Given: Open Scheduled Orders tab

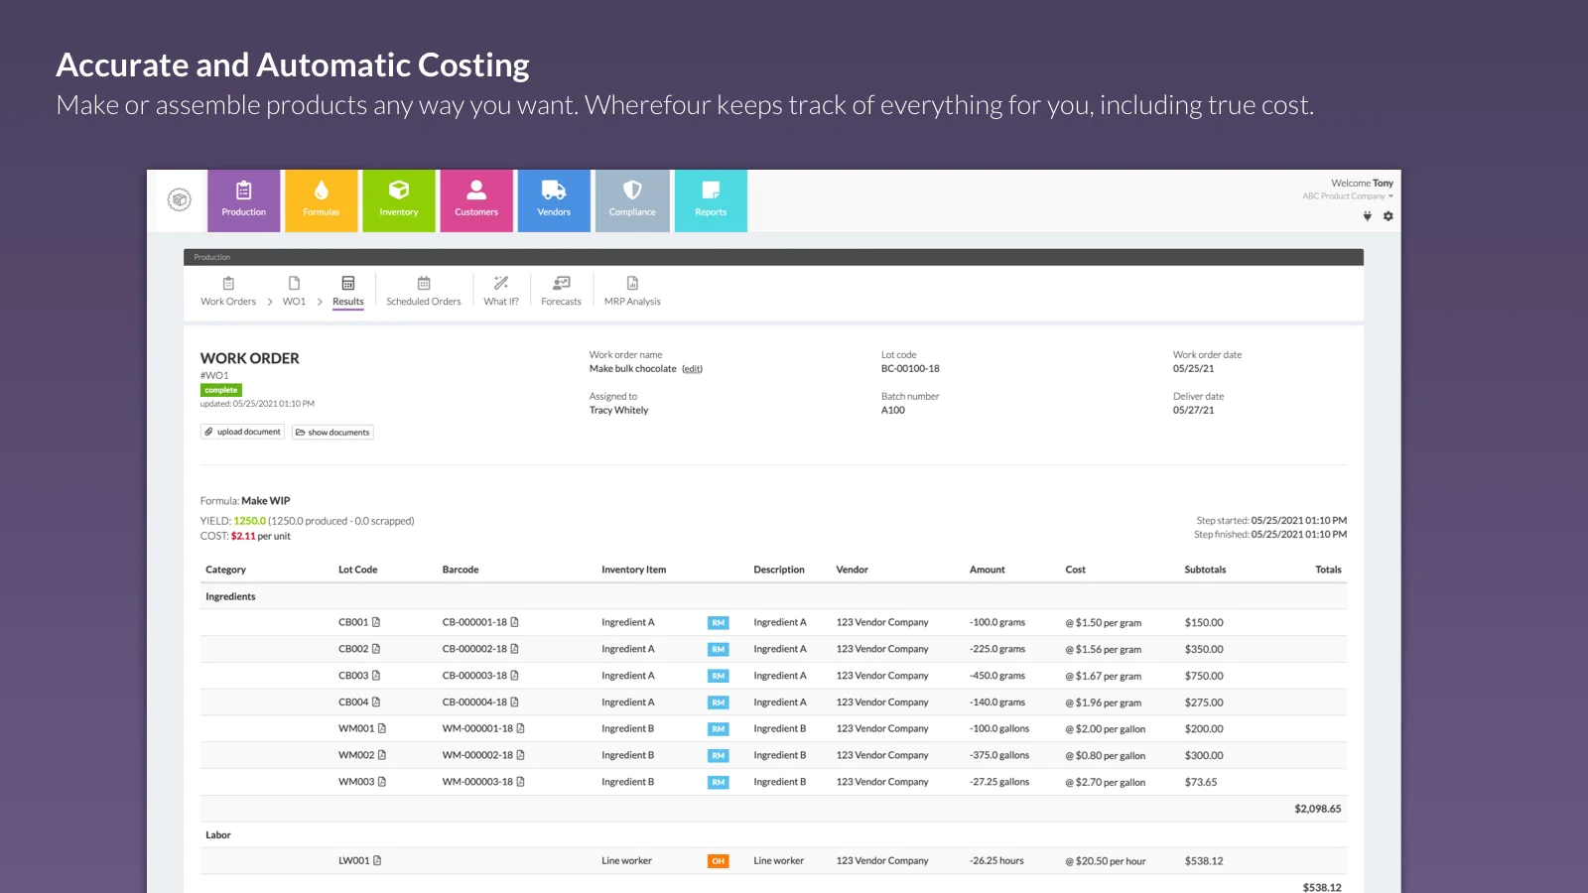Looking at the screenshot, I should pyautogui.click(x=424, y=292).
